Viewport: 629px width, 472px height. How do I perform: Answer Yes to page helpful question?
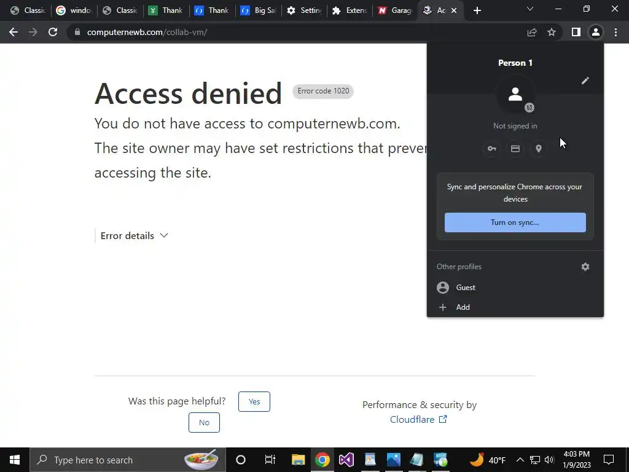pos(254,401)
